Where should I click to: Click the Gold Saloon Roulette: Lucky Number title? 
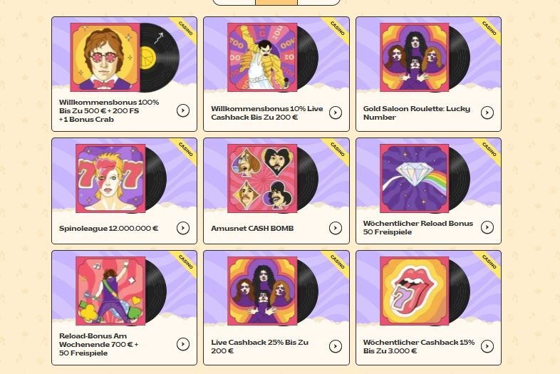(416, 113)
